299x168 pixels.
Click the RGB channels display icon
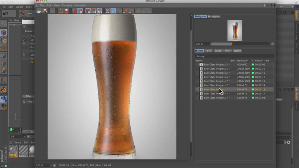[x=100, y=11]
